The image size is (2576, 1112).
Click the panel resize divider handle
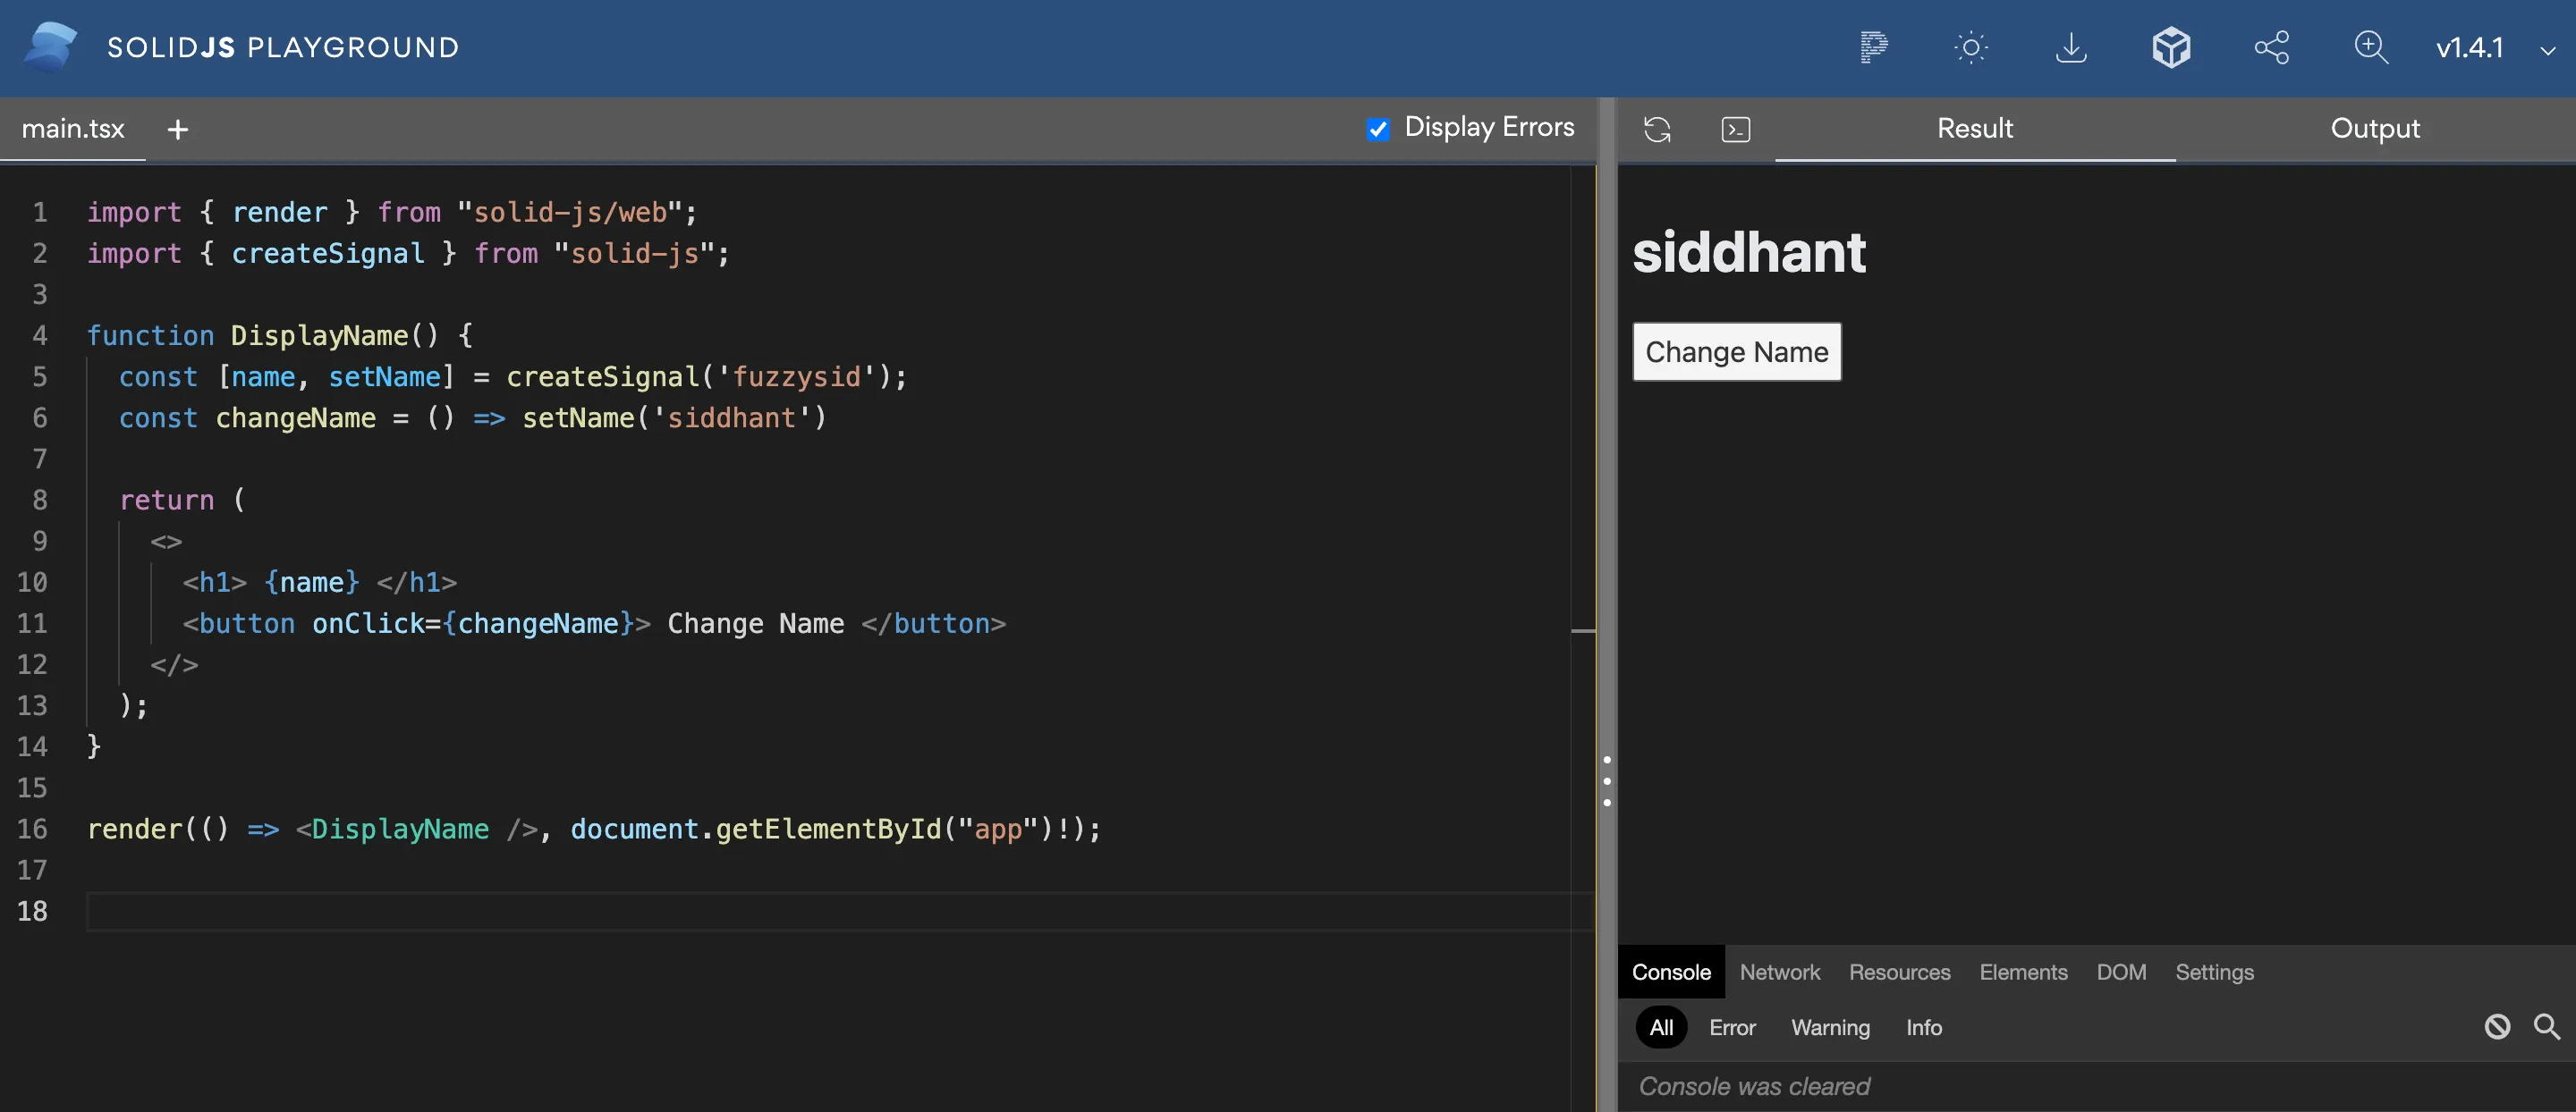1606,780
